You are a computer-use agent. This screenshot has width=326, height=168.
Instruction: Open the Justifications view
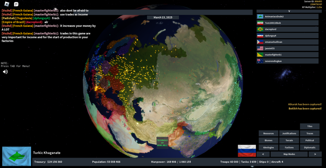(x=289, y=134)
